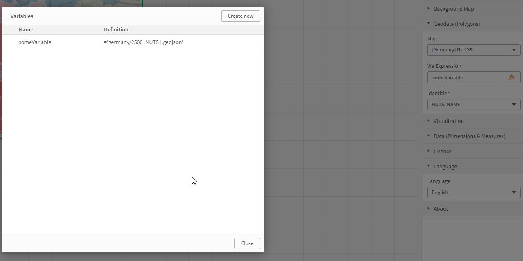The width and height of the screenshot is (523, 261).
Task: Open the Identifier dropdown showing NUTS_NAME
Action: point(473,104)
